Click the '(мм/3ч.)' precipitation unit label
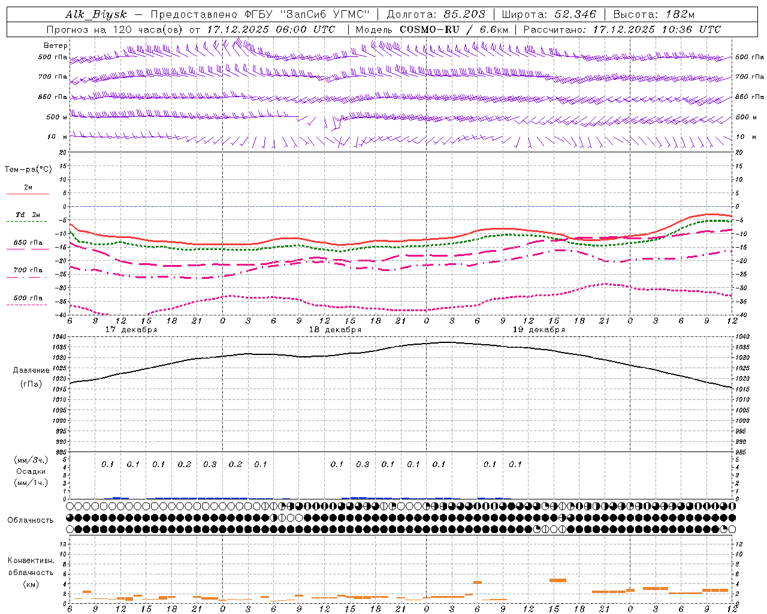Image resolution: width=767 pixels, height=614 pixels. (x=31, y=460)
